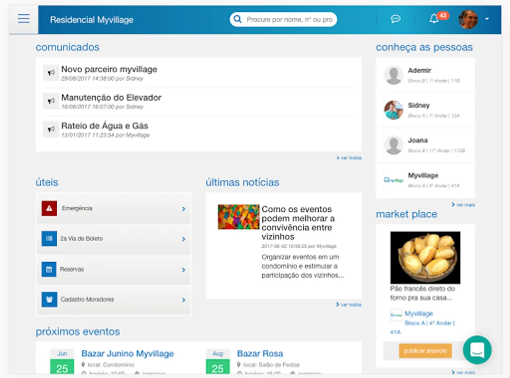Click the publicar anúncio button
Image resolution: width=510 pixels, height=378 pixels.
(425, 351)
